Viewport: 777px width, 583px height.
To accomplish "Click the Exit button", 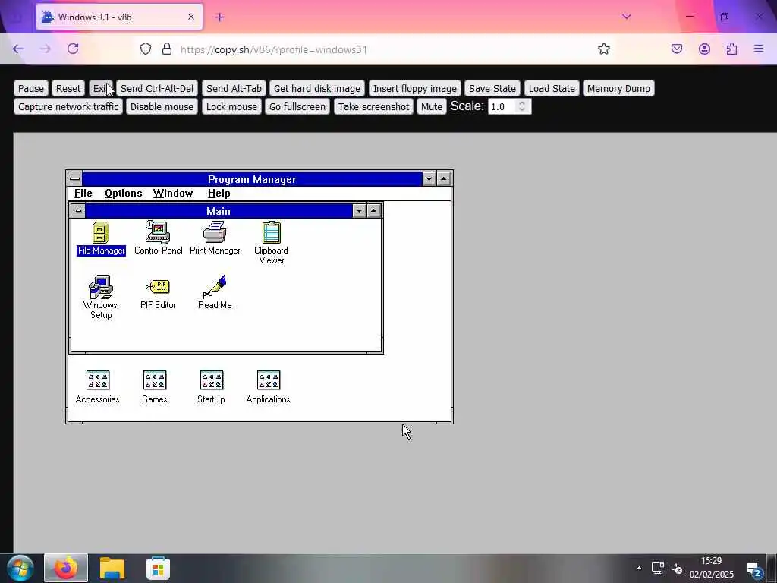I will click(x=101, y=88).
